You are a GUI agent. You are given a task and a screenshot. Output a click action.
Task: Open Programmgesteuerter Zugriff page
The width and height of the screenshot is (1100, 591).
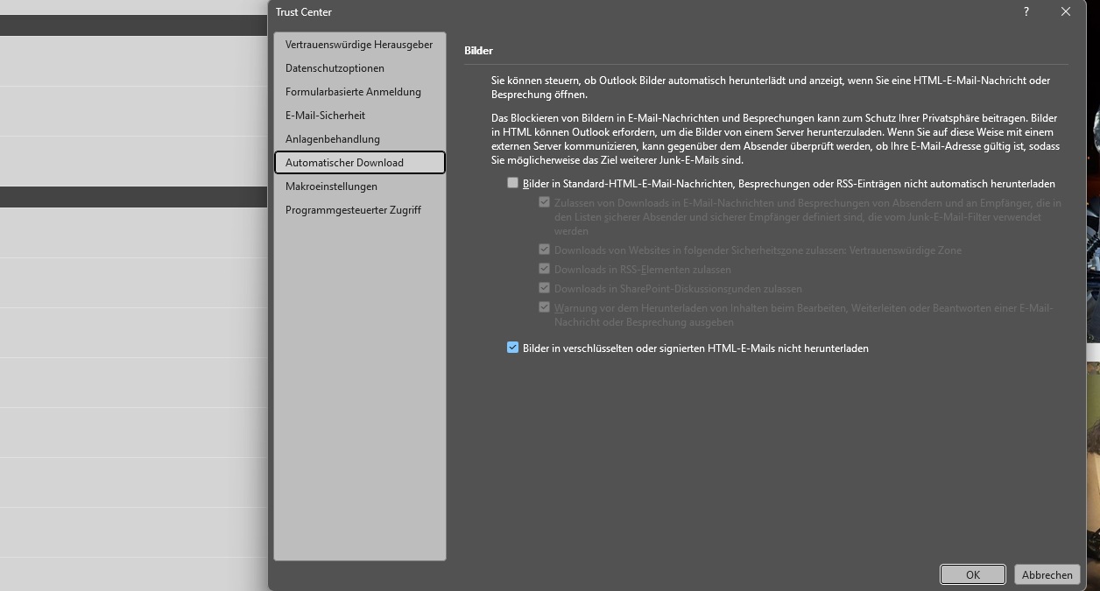tap(359, 209)
